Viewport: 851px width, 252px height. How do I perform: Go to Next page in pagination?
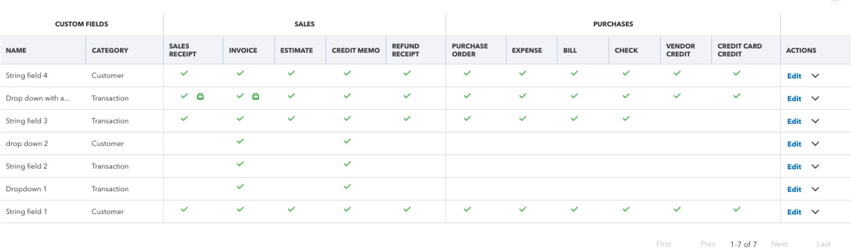click(x=779, y=244)
